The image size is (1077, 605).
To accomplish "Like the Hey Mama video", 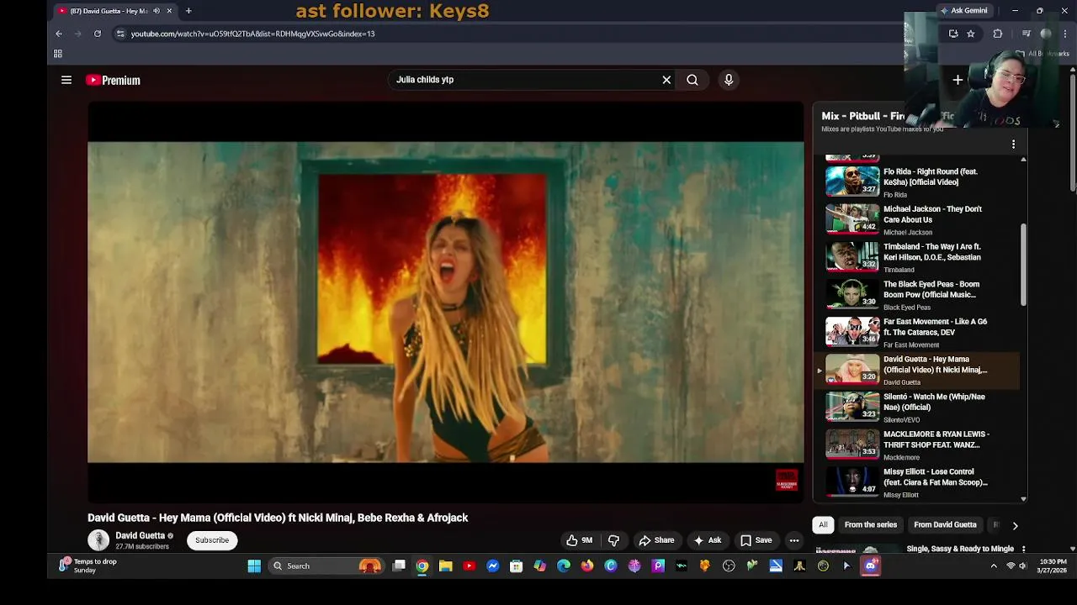I will tap(579, 540).
